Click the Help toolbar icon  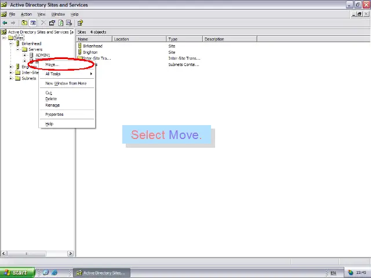(80, 23)
